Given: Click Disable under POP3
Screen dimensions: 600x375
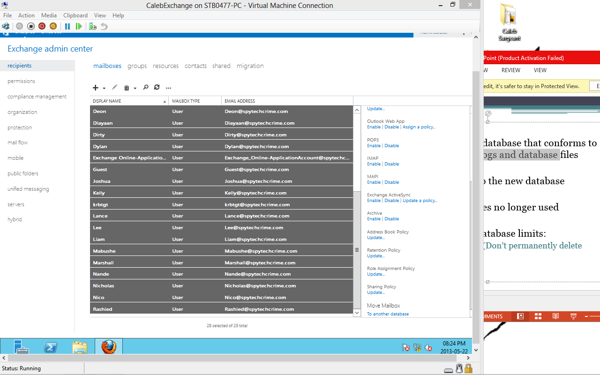Looking at the screenshot, I should pyautogui.click(x=392, y=146).
